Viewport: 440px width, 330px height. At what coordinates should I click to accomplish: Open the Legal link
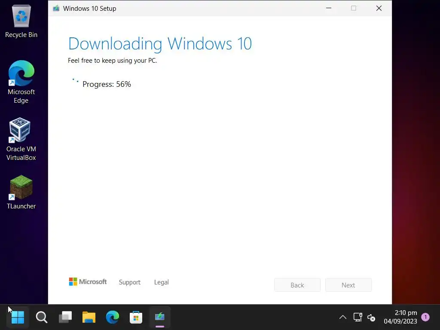[162, 282]
